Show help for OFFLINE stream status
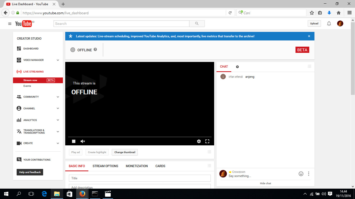355x199 pixels. [x=95, y=49]
